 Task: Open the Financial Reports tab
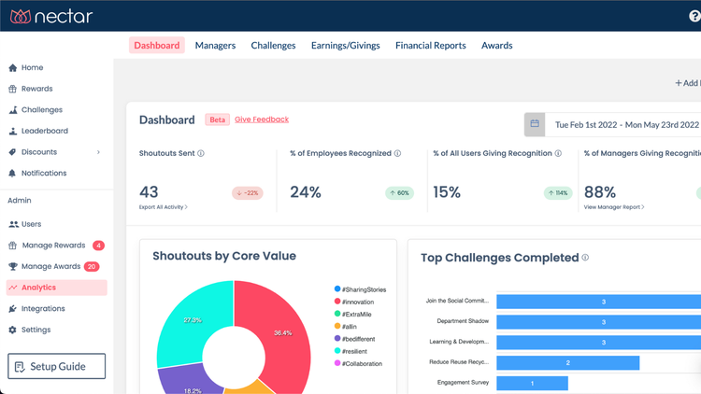(x=431, y=46)
